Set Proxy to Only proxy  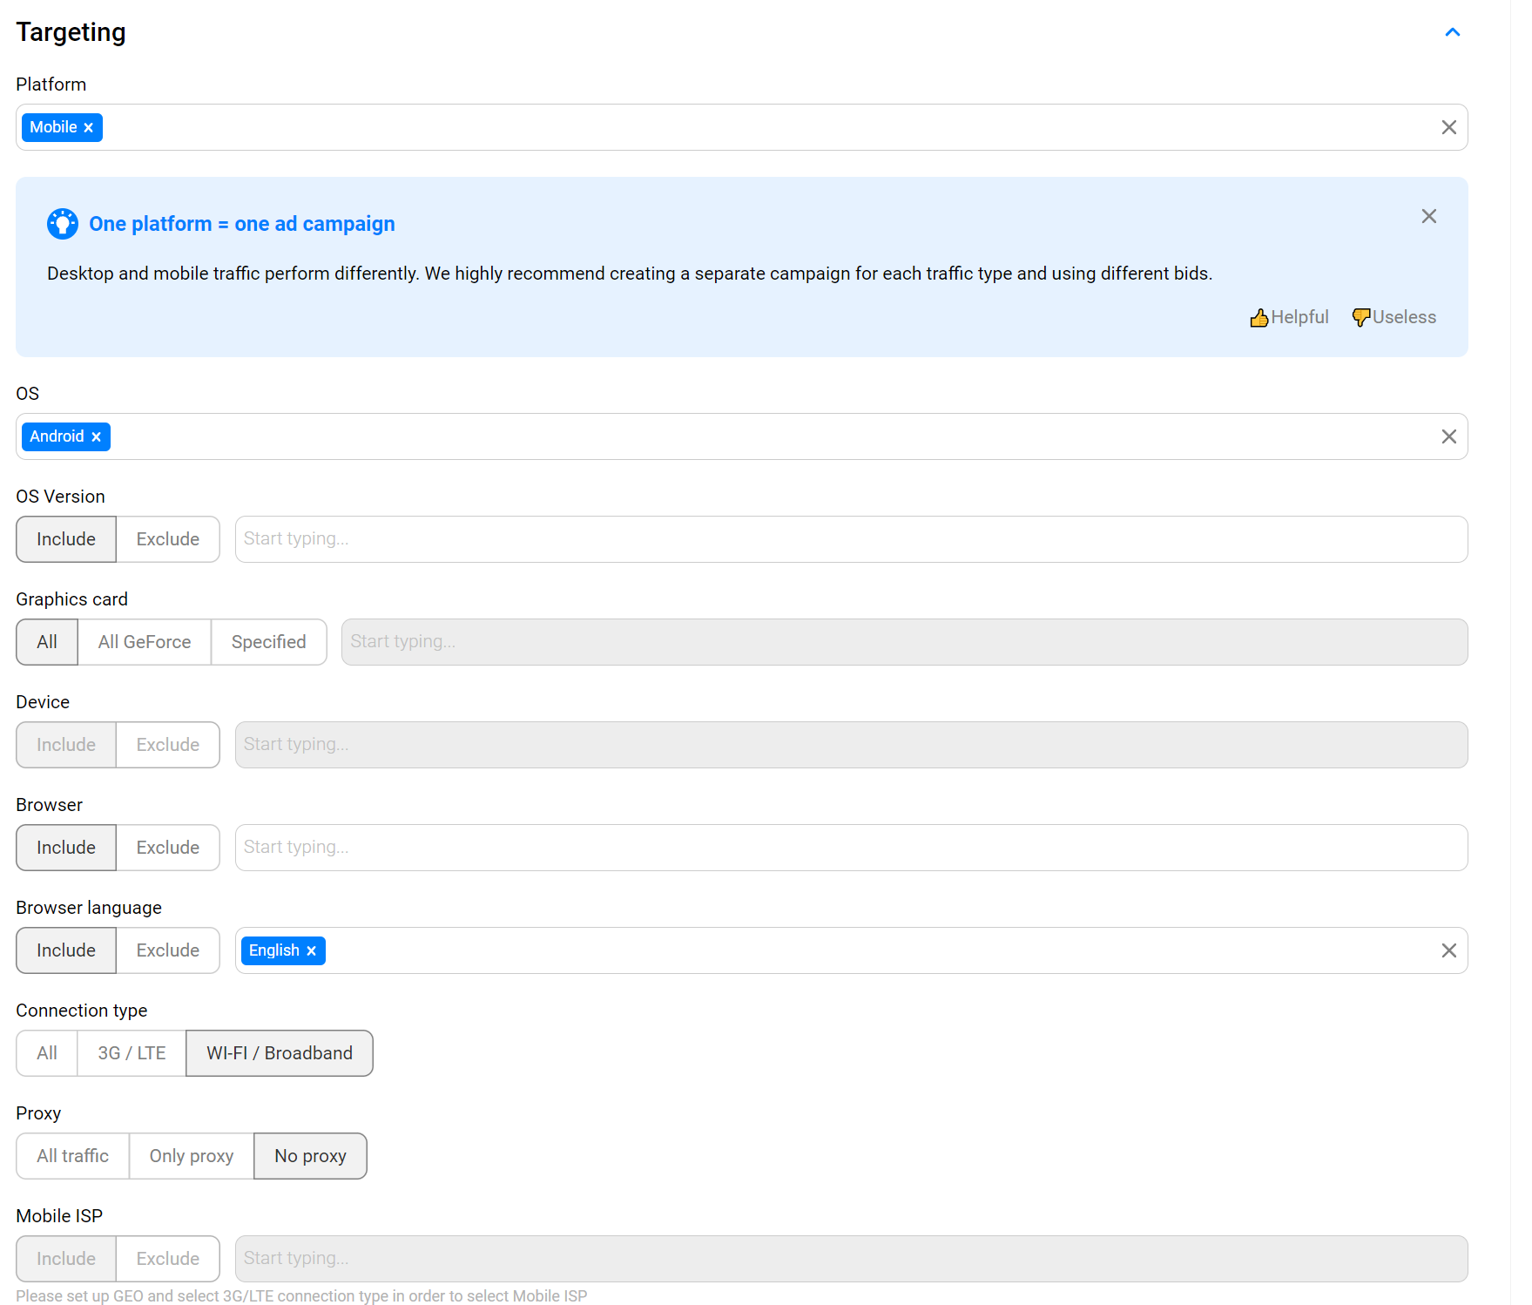click(x=192, y=1156)
